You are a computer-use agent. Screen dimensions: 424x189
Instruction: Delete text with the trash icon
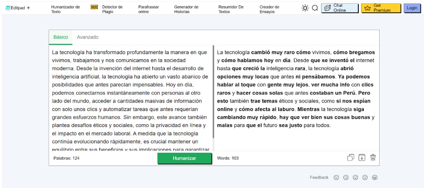pyautogui.click(x=373, y=158)
